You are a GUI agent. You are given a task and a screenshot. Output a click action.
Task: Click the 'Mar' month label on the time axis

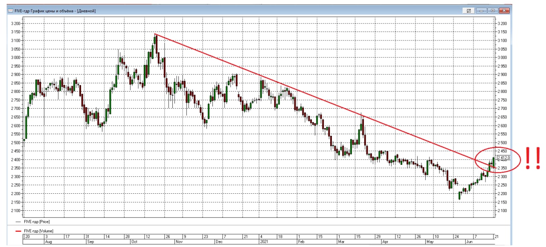click(x=341, y=241)
